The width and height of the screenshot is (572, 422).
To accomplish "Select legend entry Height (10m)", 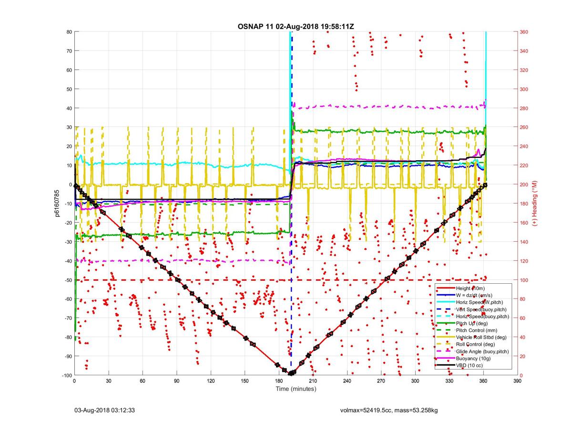I will tap(471, 289).
